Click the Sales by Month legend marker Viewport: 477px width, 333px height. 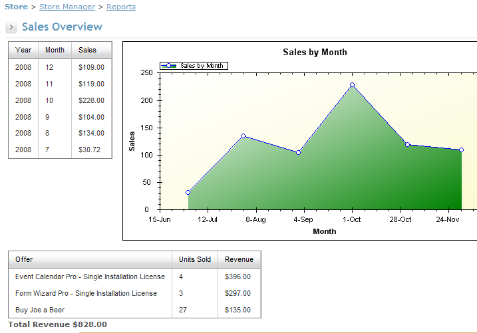(170, 66)
